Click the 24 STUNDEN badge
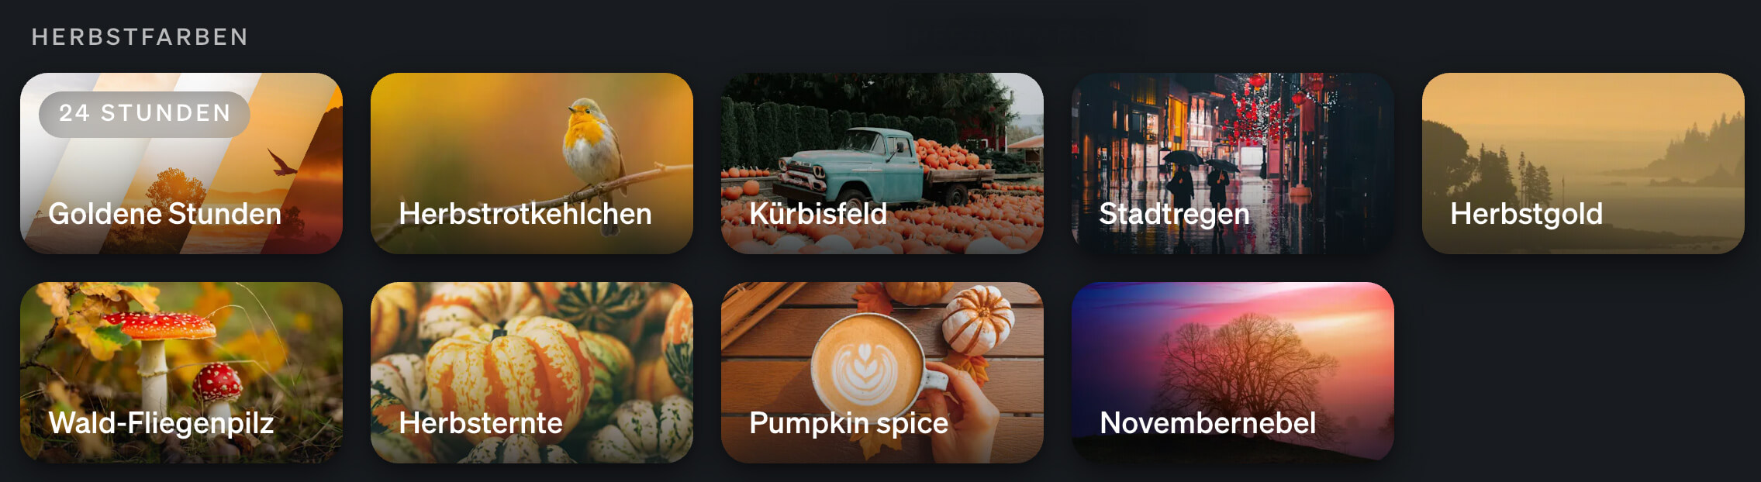Viewport: 1761px width, 482px height. (x=144, y=114)
